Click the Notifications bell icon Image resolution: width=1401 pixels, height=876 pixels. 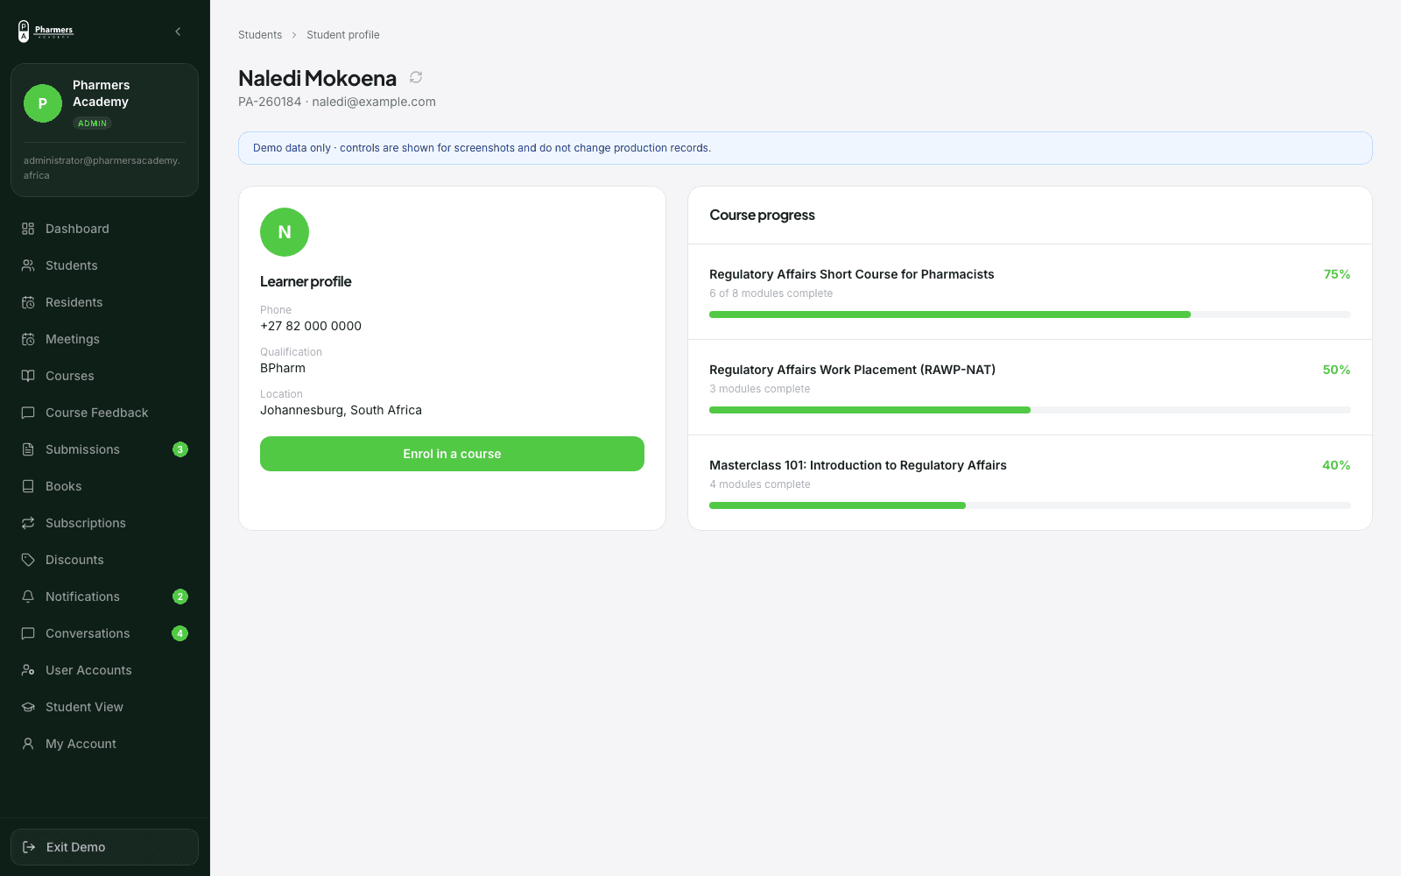(28, 597)
